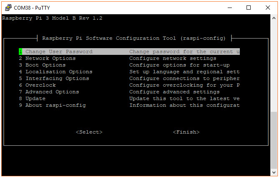Click the scrollbar down arrow

(x=274, y=173)
